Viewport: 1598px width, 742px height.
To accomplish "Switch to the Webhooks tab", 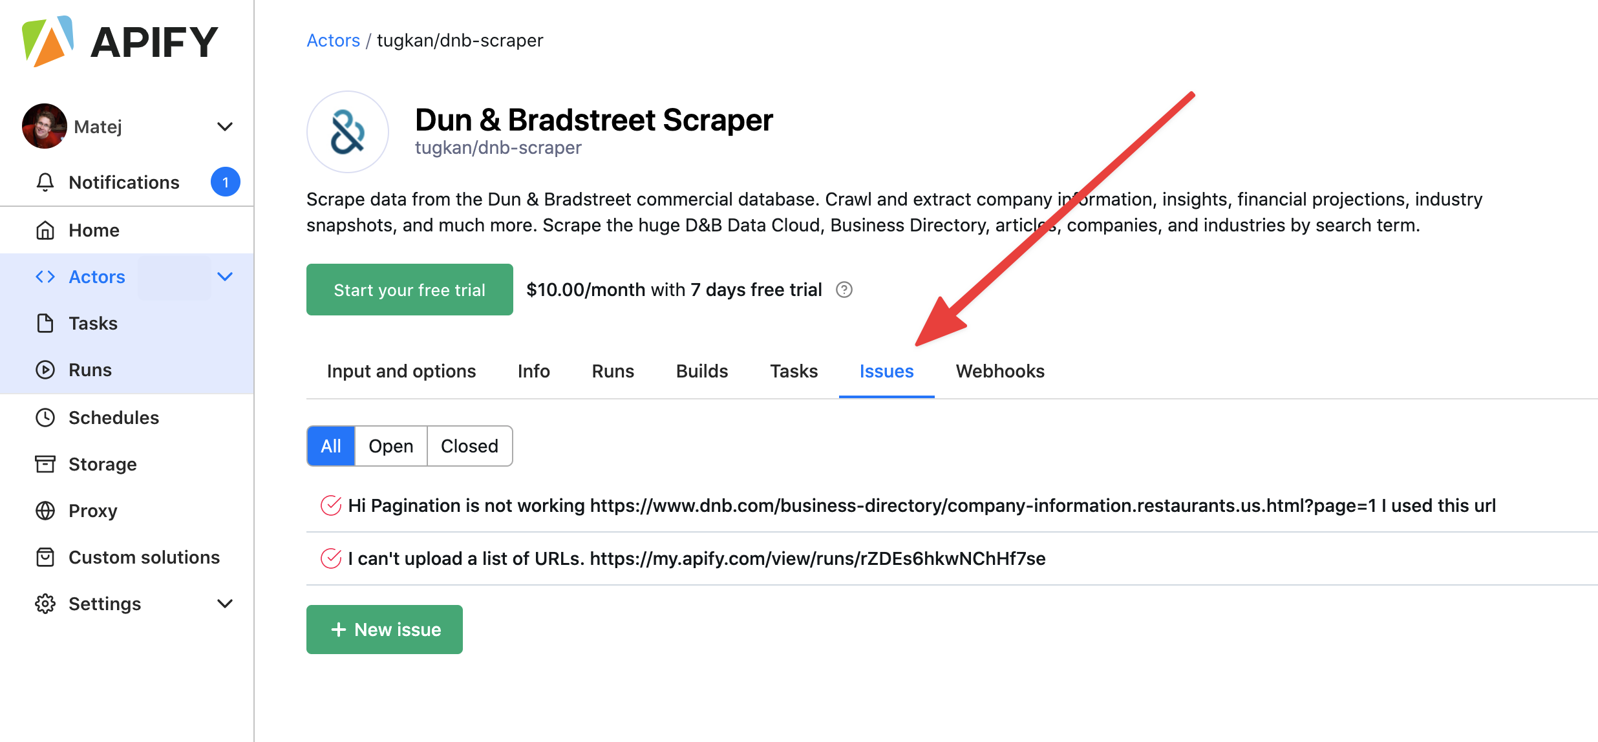I will [1000, 371].
